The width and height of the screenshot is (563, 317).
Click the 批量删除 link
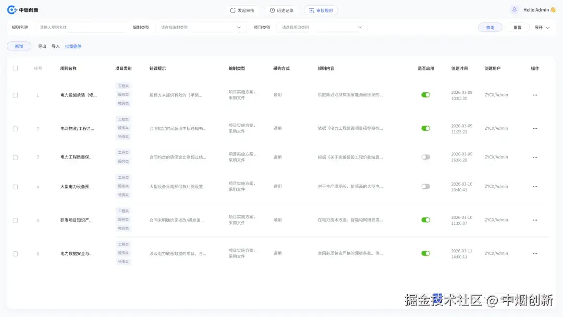(x=74, y=46)
